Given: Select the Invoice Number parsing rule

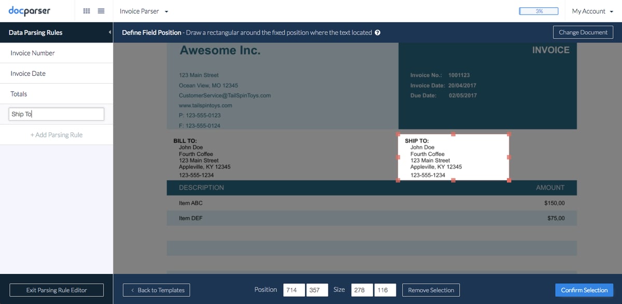Looking at the screenshot, I should [x=33, y=52].
